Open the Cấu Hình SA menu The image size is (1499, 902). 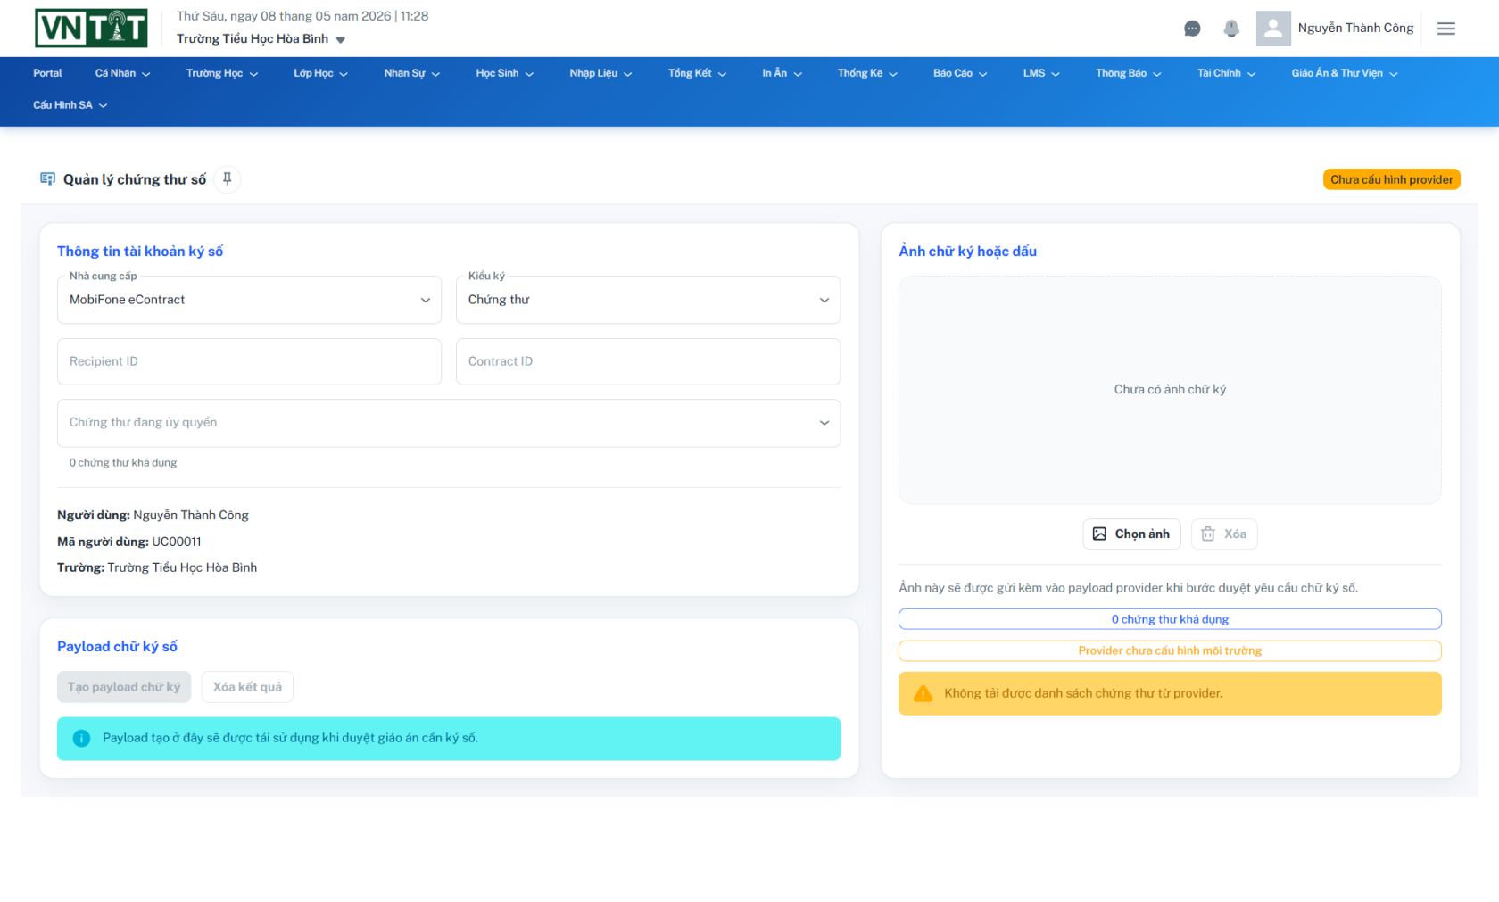click(70, 105)
